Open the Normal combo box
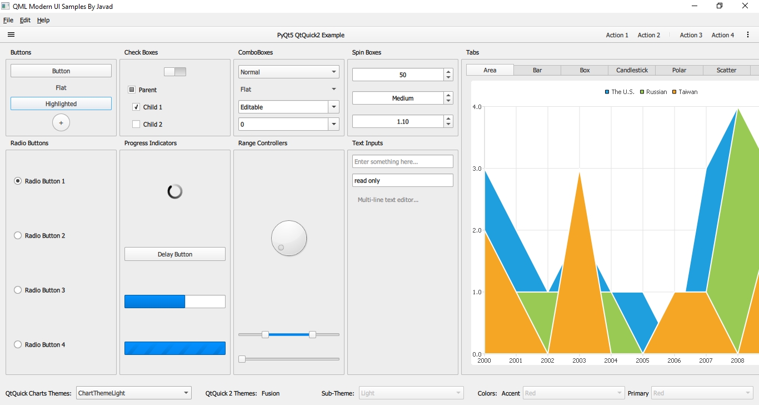 point(289,72)
